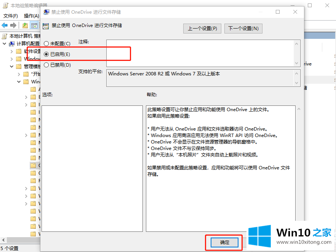Click 上一个设置(P) button
The height and width of the screenshot is (252, 336).
202,29
